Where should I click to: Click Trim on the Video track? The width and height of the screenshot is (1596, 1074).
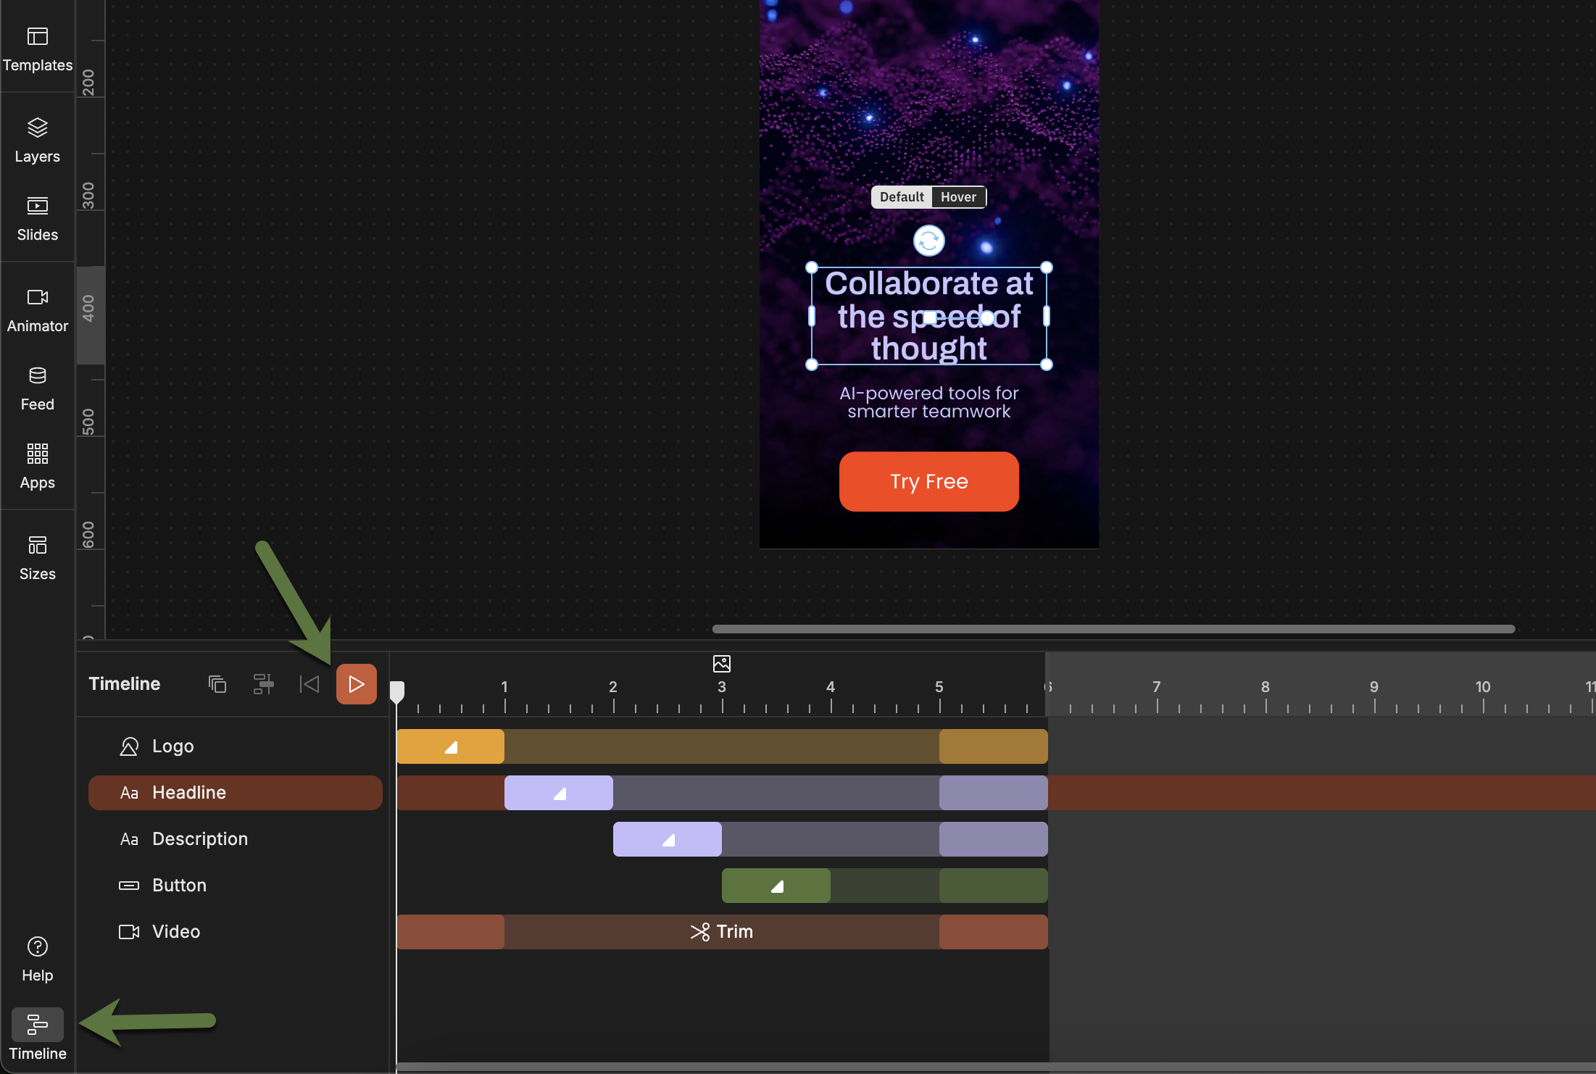(722, 932)
